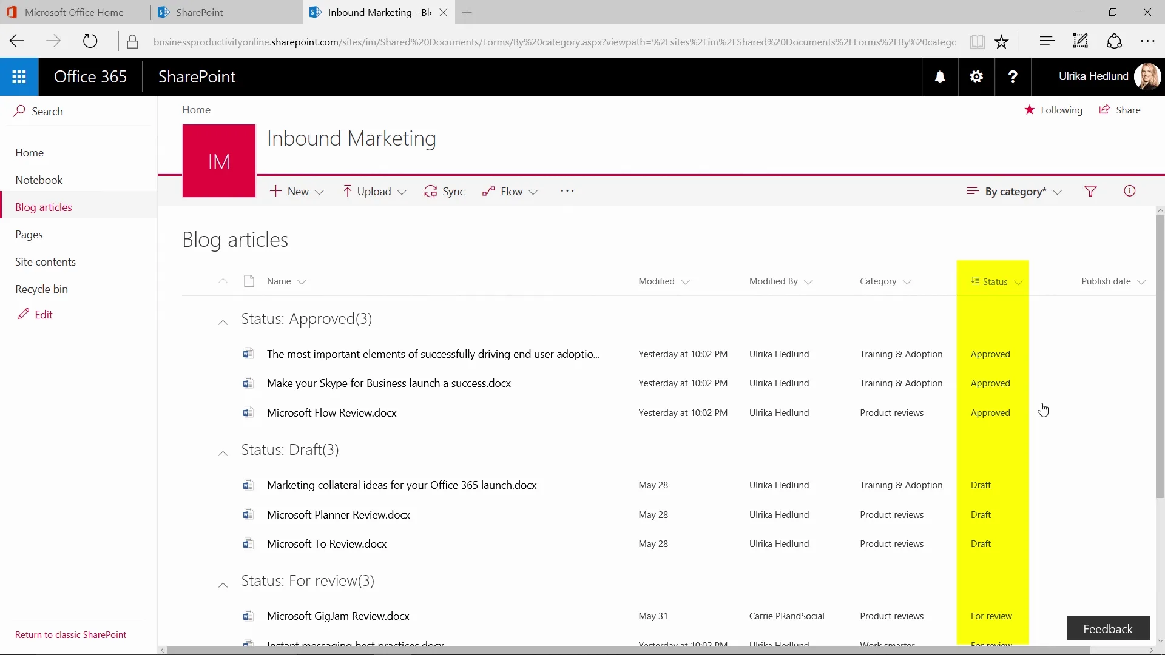Screen dimensions: 1165x655
Task: Switch to the Microsoft Office Home tab
Action: 74,12
